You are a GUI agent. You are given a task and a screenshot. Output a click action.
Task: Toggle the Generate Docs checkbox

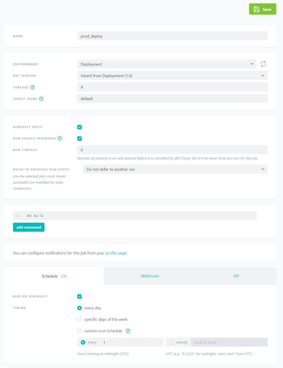80,127
